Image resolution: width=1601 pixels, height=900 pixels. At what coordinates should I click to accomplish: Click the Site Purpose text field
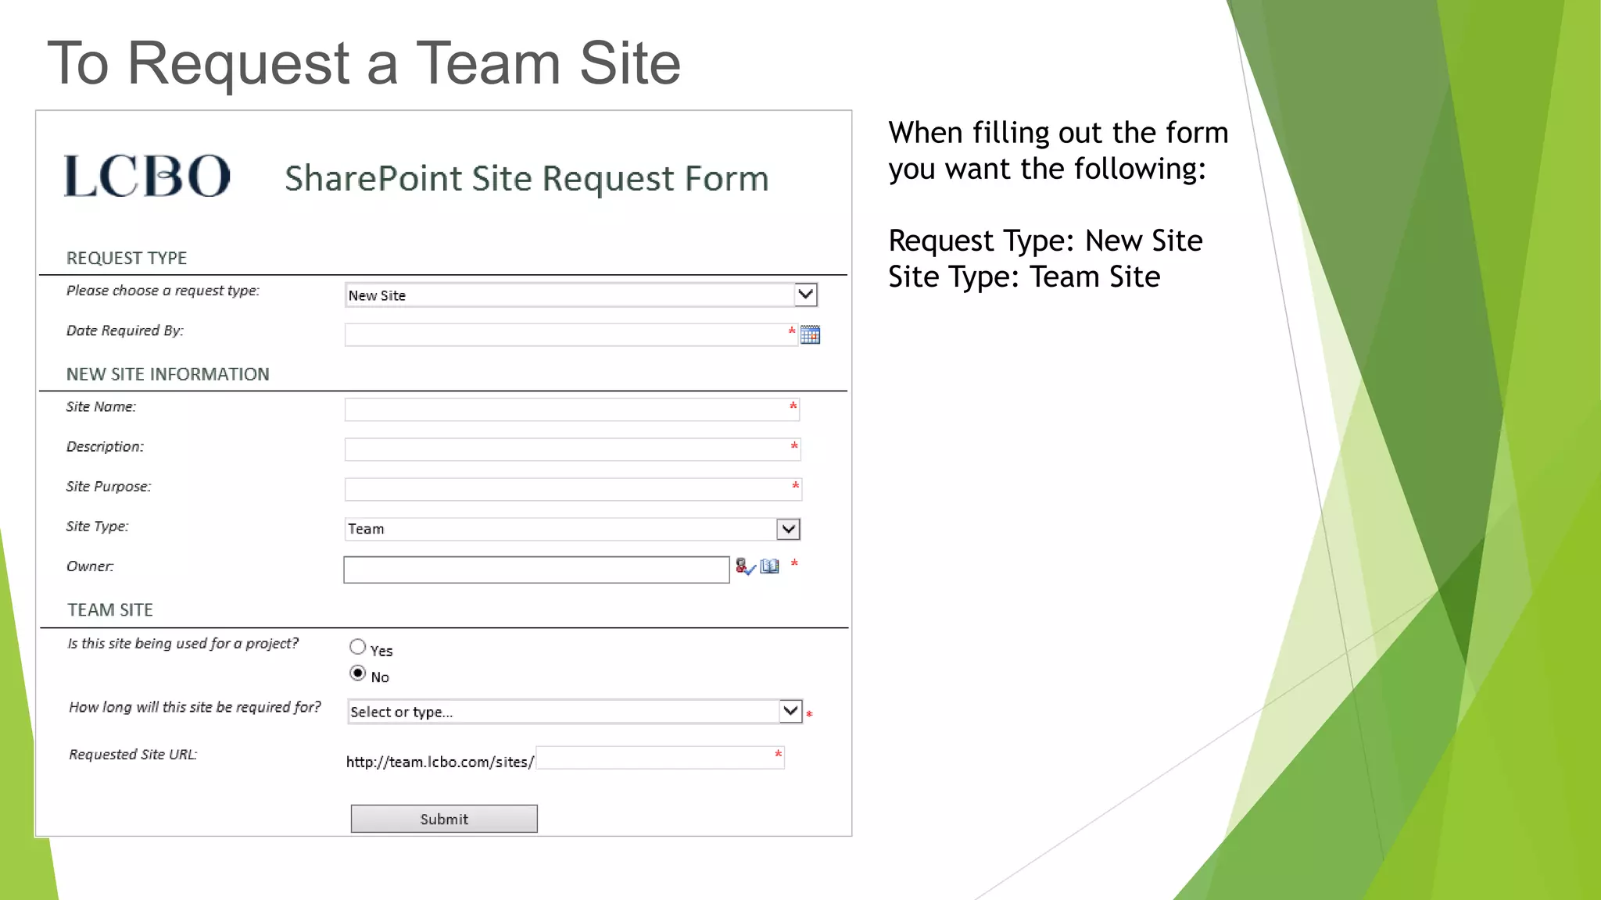coord(573,489)
